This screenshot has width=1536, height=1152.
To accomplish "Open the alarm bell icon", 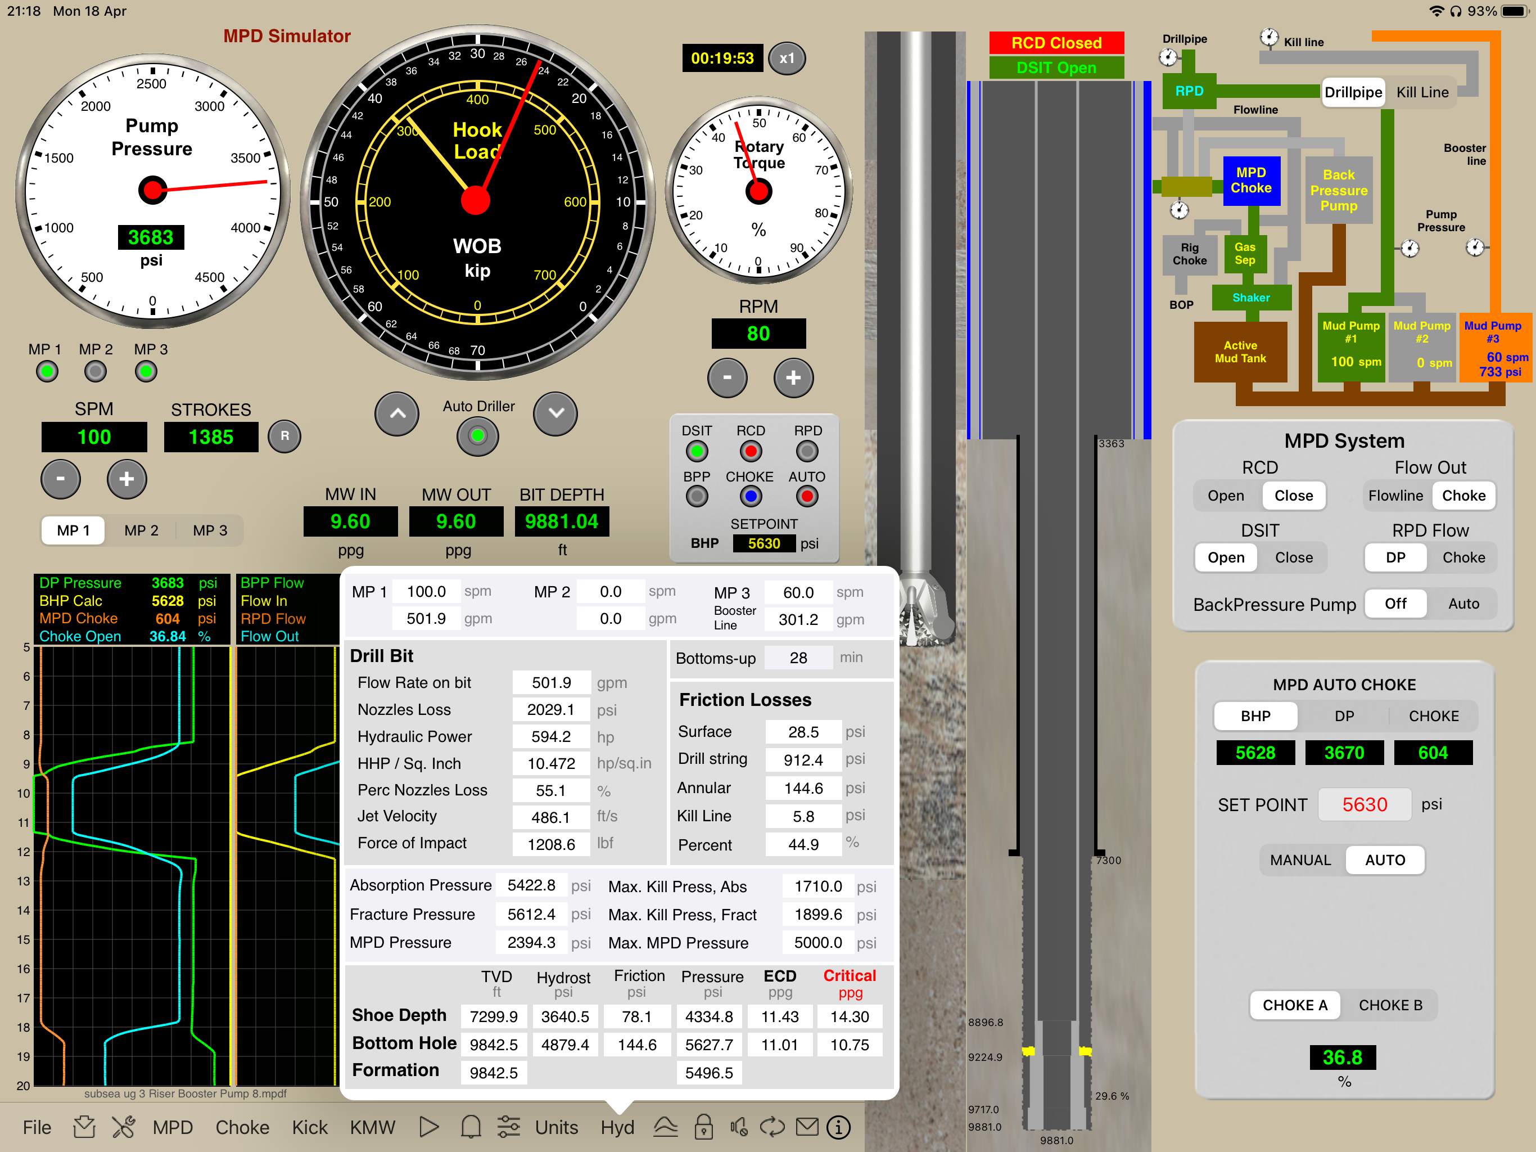I will coord(471,1127).
